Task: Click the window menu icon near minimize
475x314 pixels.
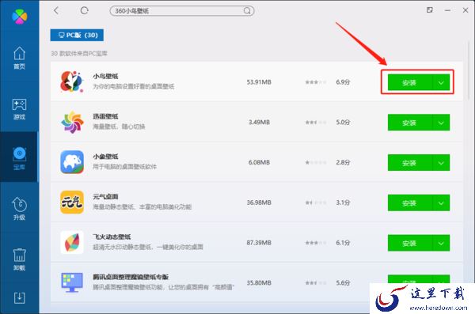Action: [x=430, y=10]
